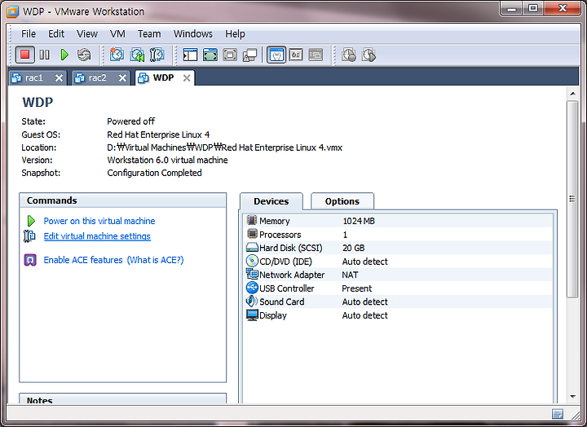Select the Summary view toolbar icon
The image size is (587, 427).
(x=276, y=55)
